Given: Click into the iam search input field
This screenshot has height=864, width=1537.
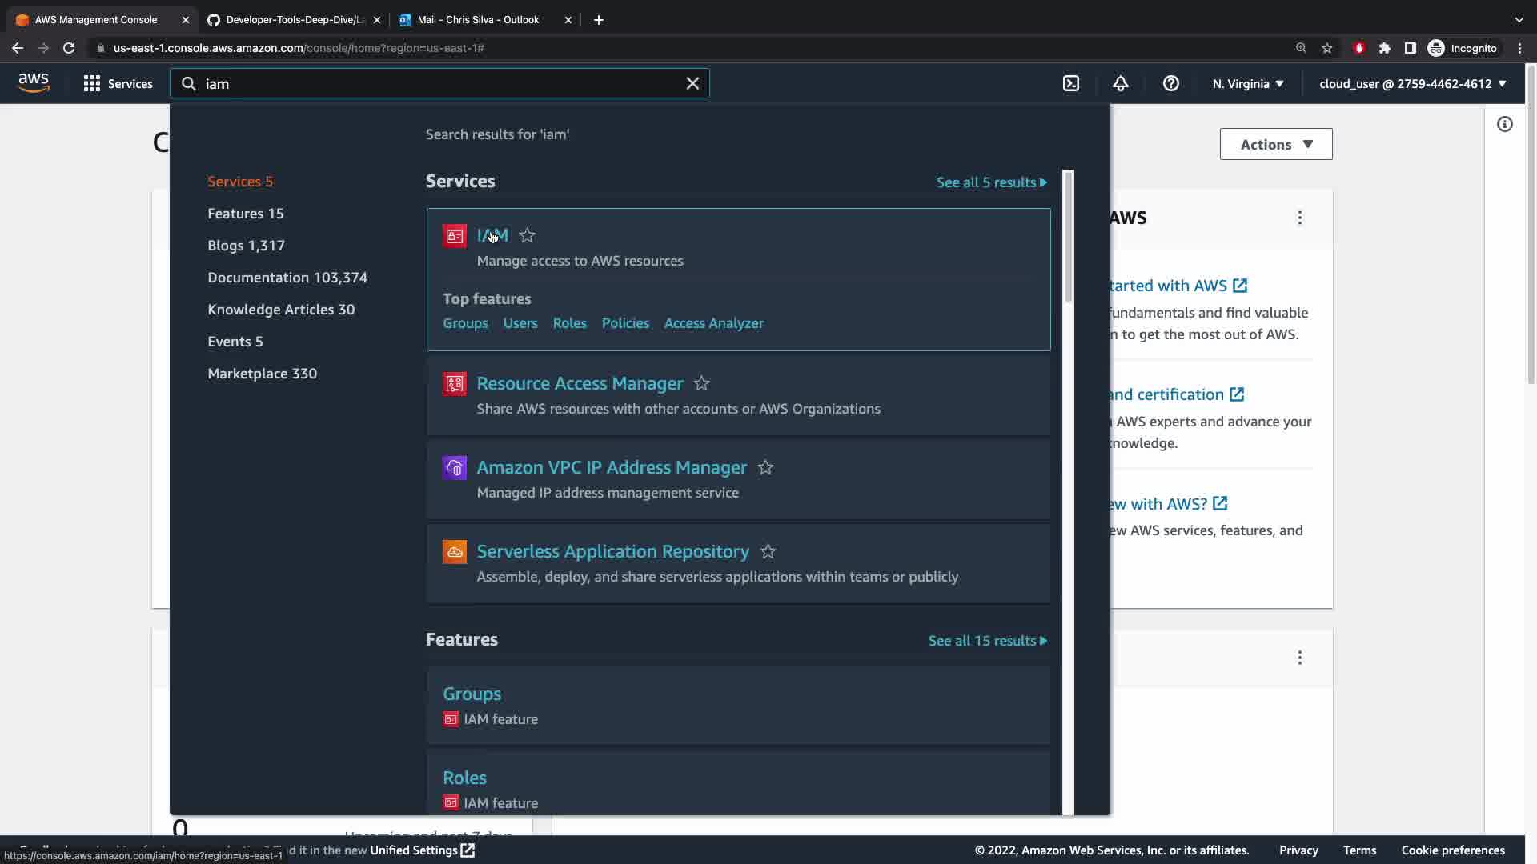Looking at the screenshot, I should click(x=440, y=83).
